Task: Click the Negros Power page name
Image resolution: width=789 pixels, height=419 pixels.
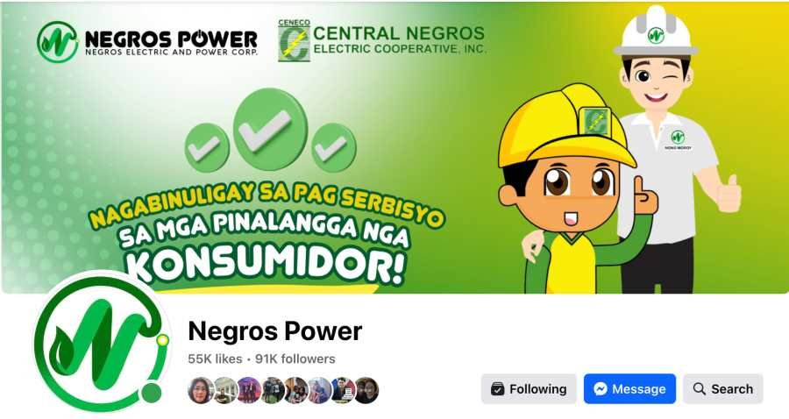Action: [274, 331]
